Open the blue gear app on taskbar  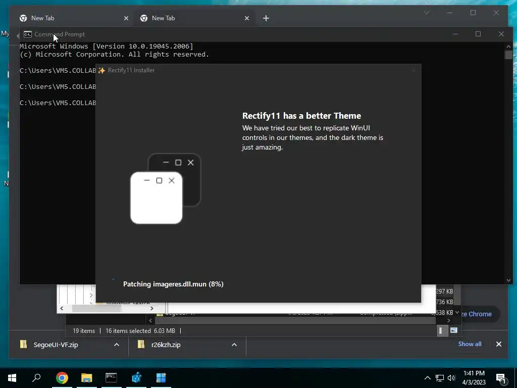tap(136, 378)
